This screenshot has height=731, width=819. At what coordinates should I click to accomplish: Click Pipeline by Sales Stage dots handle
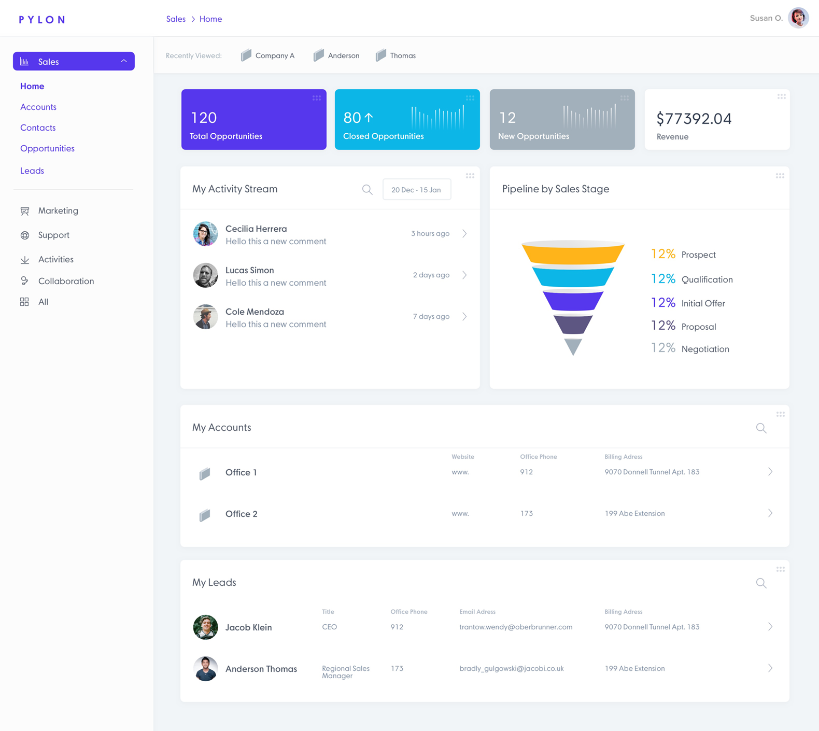click(780, 176)
